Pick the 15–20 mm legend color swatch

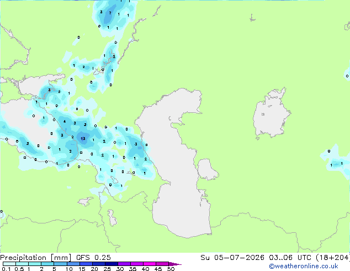[86, 264]
